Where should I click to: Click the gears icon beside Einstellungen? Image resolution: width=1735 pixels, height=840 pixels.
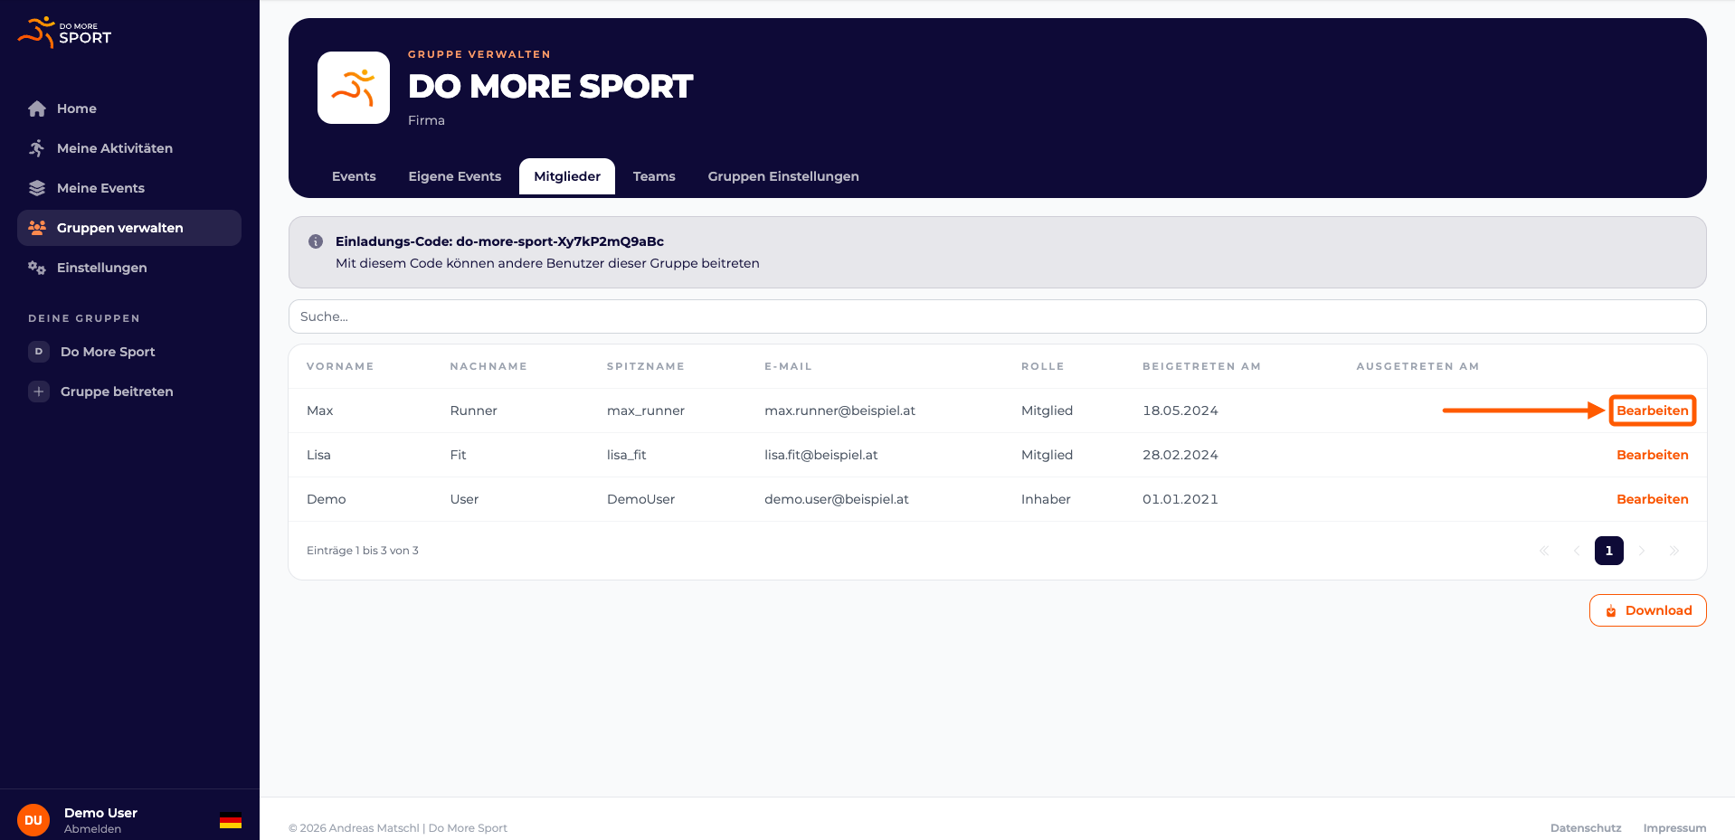[x=37, y=268]
